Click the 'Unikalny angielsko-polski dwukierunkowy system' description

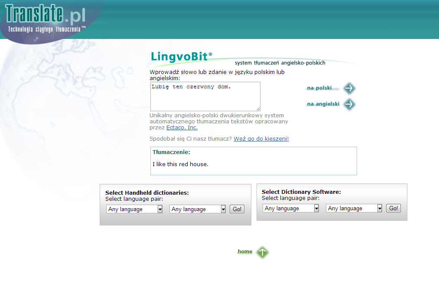[x=219, y=121]
